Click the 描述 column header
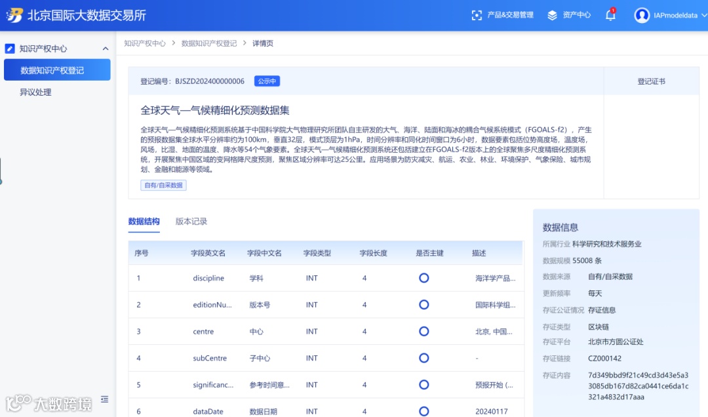Screen dimensions: 708x417 click(x=479, y=253)
